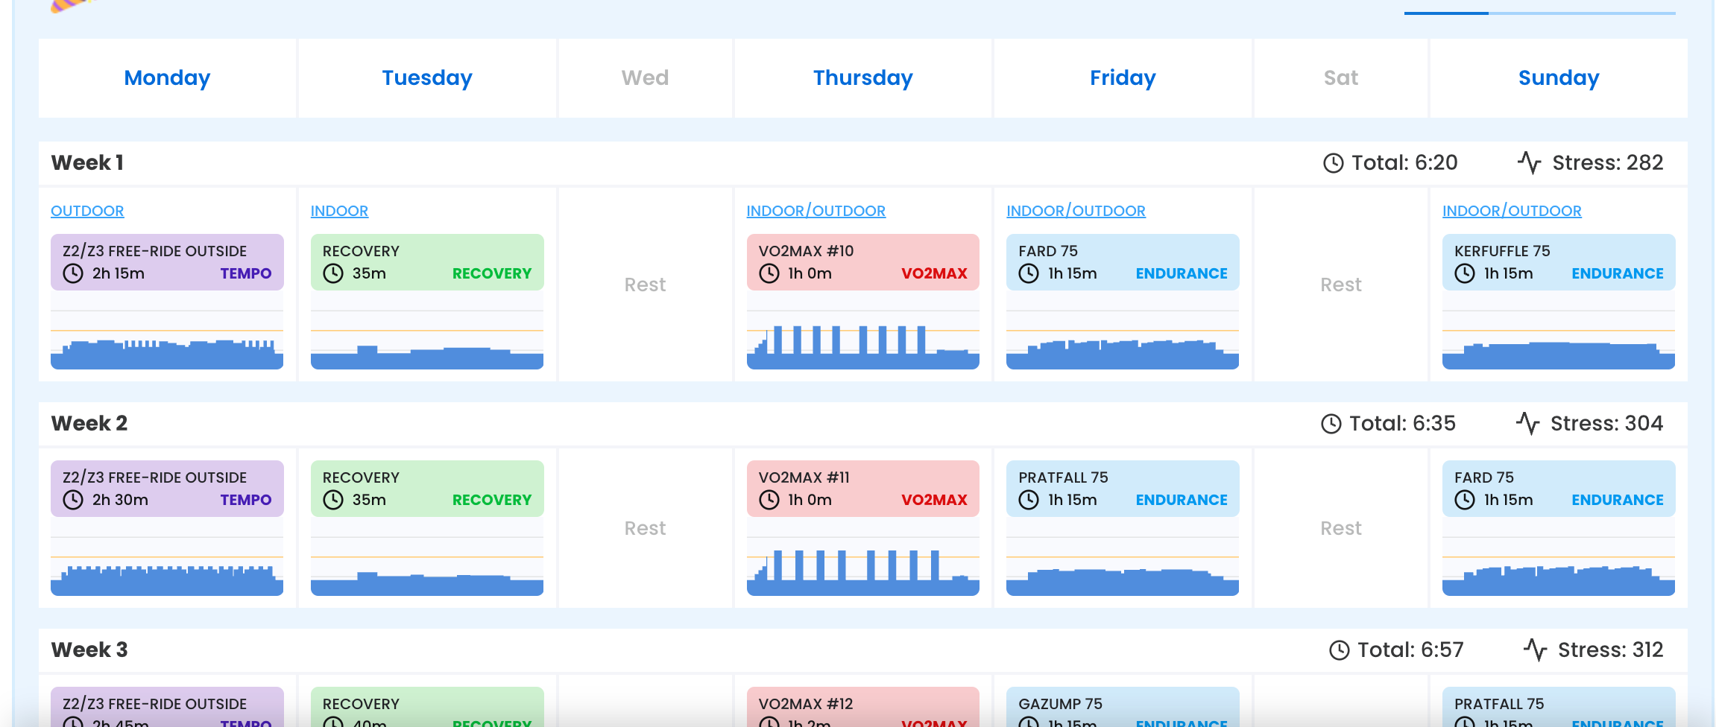Open the VO2MAX #10 workout card
The image size is (1716, 727).
tap(863, 262)
